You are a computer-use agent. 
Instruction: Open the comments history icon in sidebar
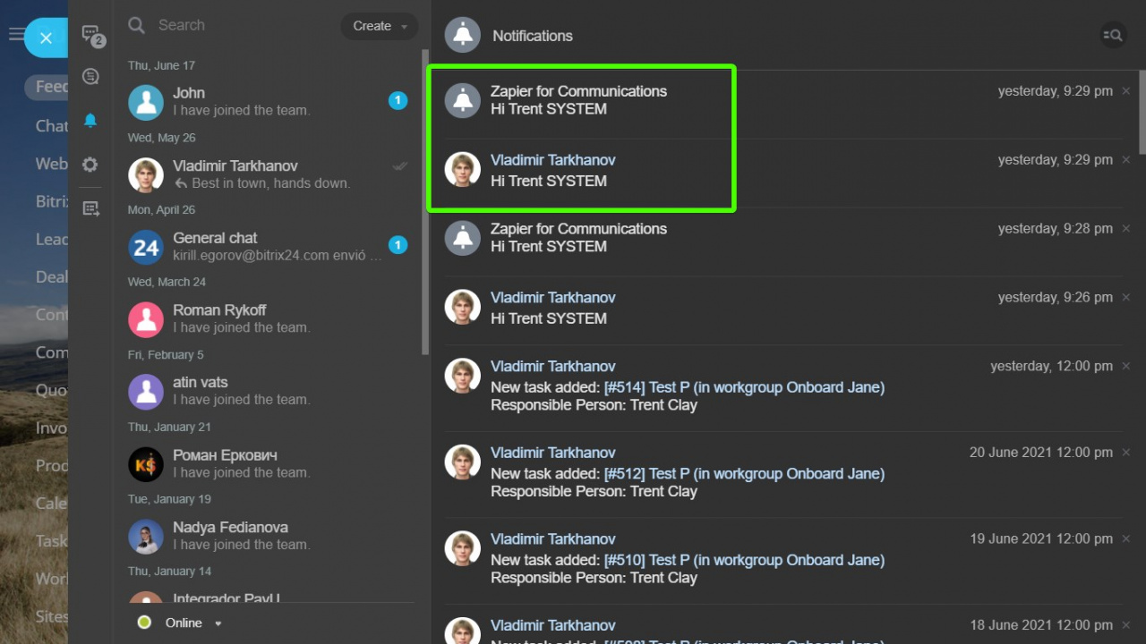(x=90, y=77)
